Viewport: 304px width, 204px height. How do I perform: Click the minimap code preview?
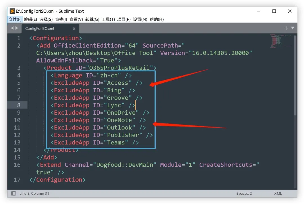(281, 41)
